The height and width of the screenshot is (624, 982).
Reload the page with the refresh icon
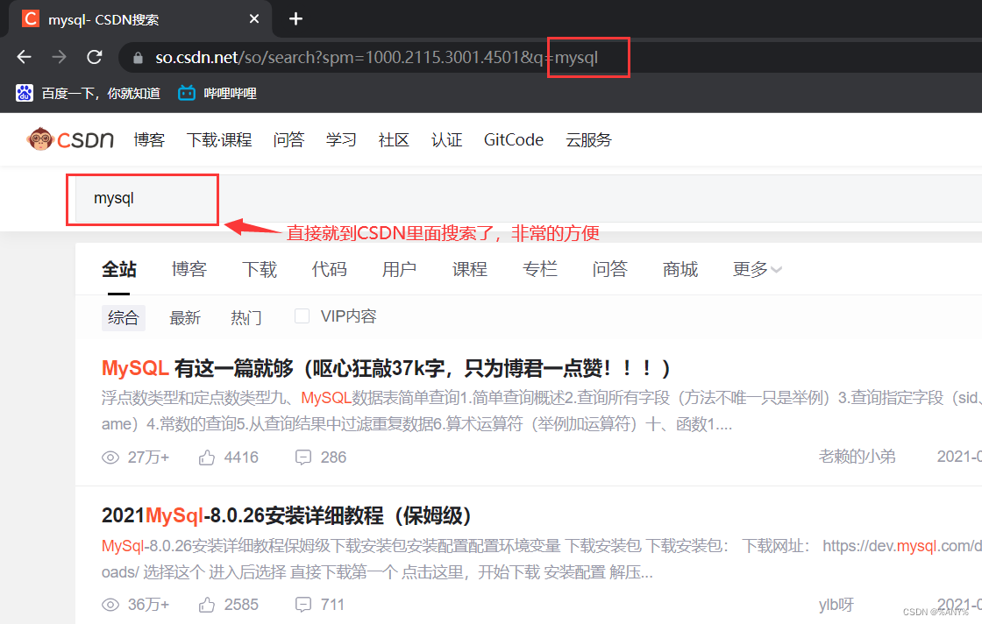tap(95, 57)
